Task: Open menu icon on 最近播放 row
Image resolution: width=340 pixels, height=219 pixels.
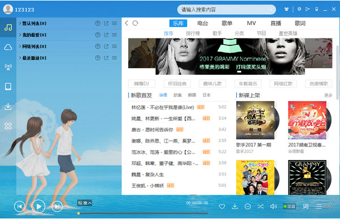Action: [x=115, y=58]
